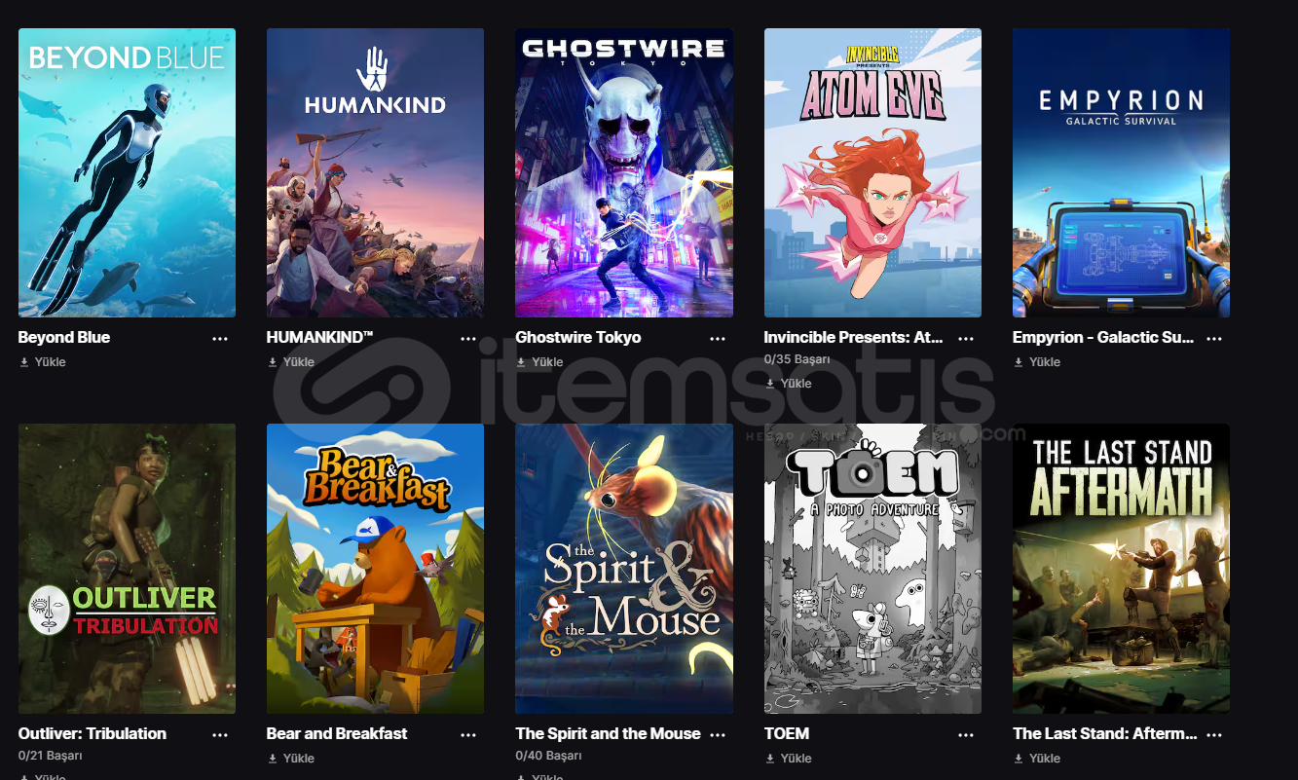Open the three-dot menu for Bear and Breakfast

point(468,735)
